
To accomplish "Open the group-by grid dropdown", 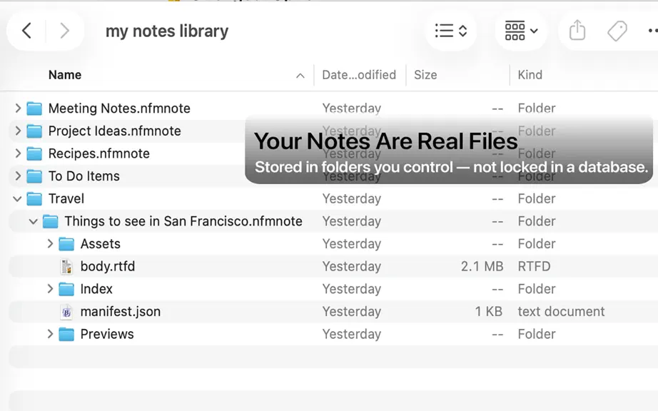I will [521, 31].
